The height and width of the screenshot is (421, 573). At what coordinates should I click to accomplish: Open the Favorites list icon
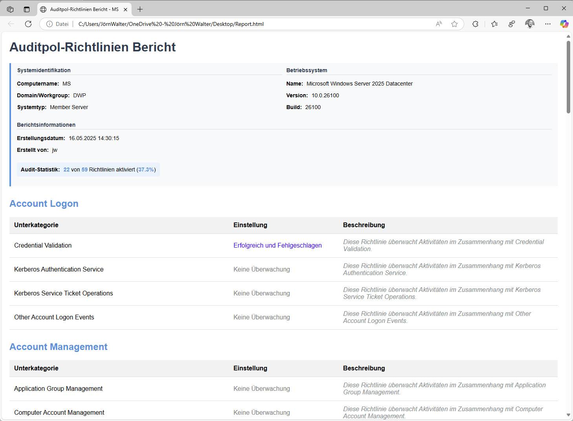pos(494,24)
